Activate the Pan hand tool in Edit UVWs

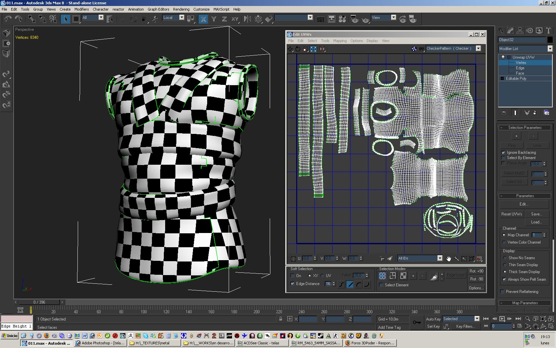pyautogui.click(x=449, y=259)
